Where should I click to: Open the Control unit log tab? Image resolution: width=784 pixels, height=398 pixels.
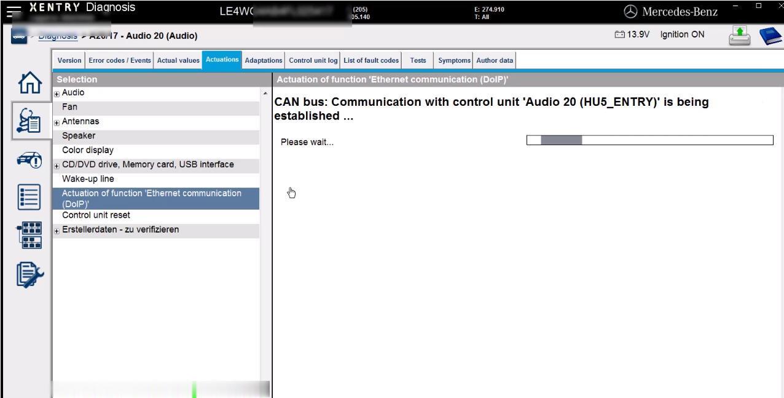[313, 60]
